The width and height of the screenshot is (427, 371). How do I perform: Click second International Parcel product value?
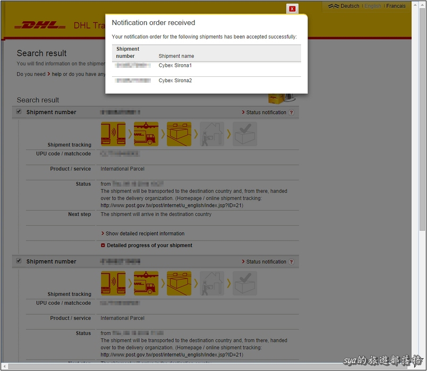[122, 318]
